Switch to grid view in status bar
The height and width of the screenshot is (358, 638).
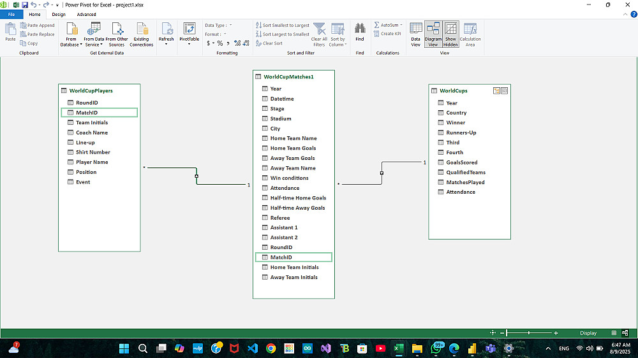tap(614, 333)
